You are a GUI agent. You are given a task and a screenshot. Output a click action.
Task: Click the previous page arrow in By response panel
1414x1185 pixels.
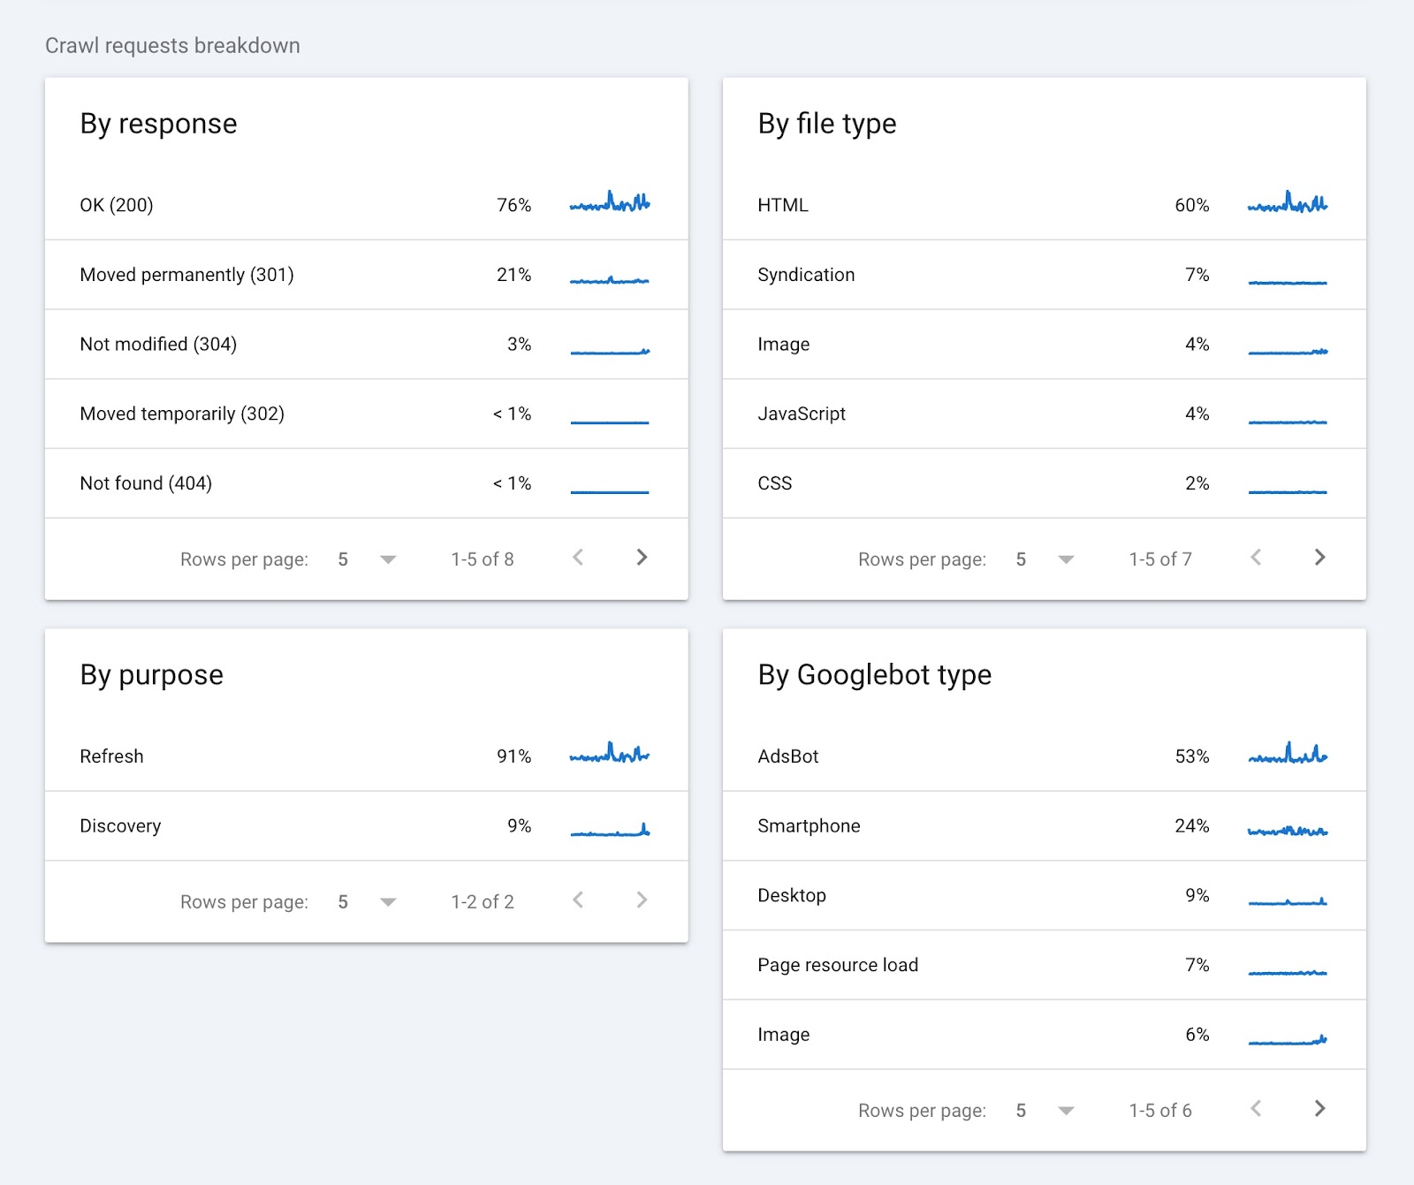579,558
